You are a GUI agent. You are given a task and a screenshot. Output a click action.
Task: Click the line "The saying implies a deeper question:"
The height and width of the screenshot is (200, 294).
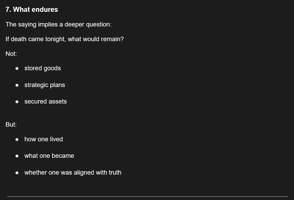click(58, 25)
